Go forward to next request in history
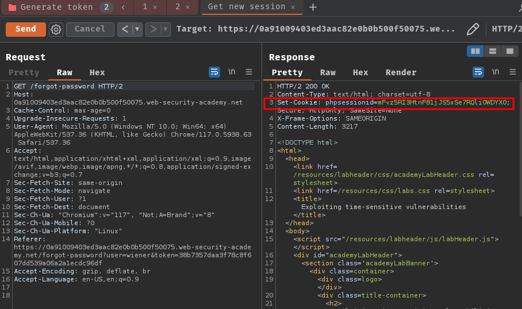This screenshot has width=522, height=309. 153,29
